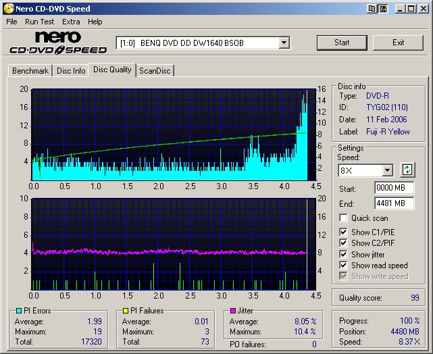Open the Help menu
This screenshot has height=354, width=433.
(95, 22)
